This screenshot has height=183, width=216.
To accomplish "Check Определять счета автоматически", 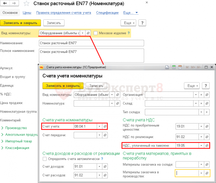I will click(45, 159).
